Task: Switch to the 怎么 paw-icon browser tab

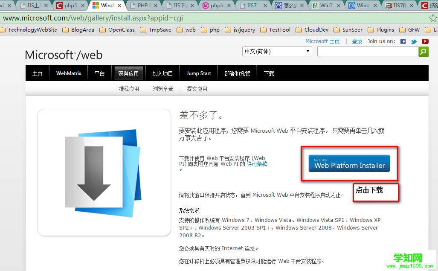Action: (x=289, y=5)
